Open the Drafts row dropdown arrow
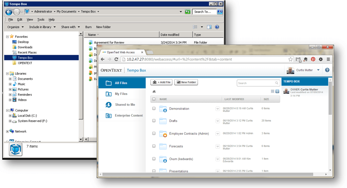This screenshot has width=347, height=188. (x=217, y=121)
